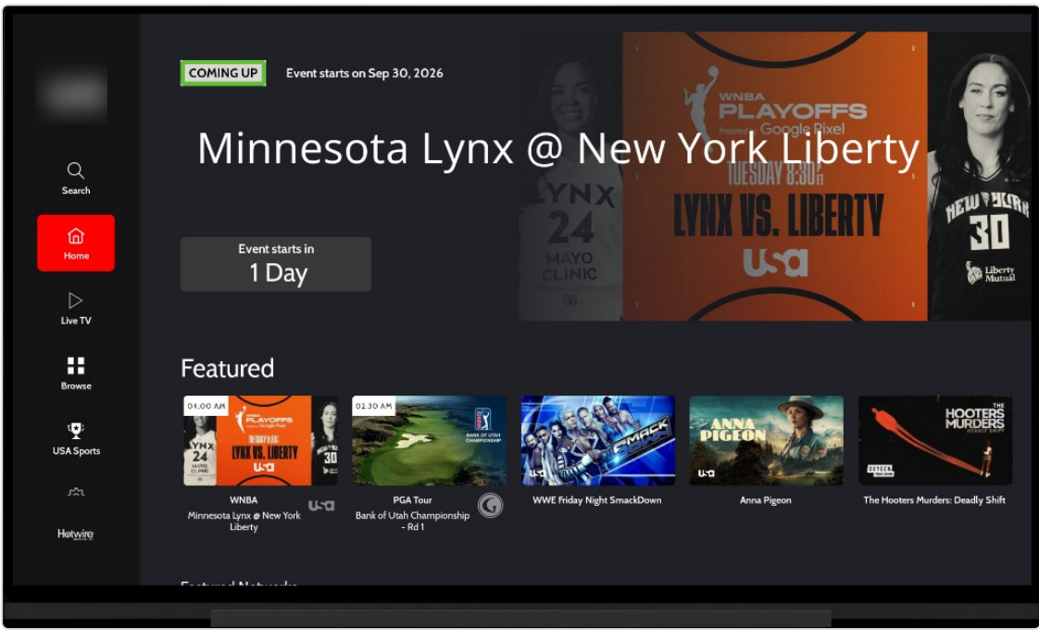Click the '02:30 AM' time badge
Screen dimensions: 1039x630
click(374, 406)
